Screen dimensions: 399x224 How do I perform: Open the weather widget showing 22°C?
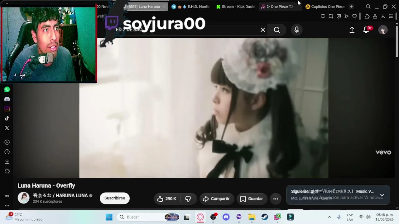[24, 217]
